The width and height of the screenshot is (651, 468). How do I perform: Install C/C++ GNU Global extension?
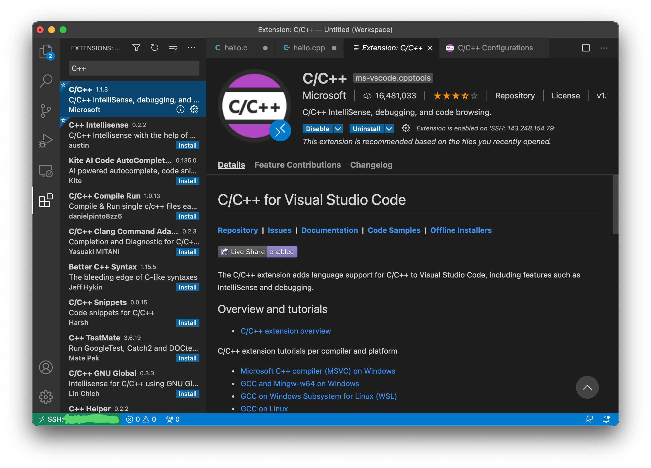[x=187, y=394]
